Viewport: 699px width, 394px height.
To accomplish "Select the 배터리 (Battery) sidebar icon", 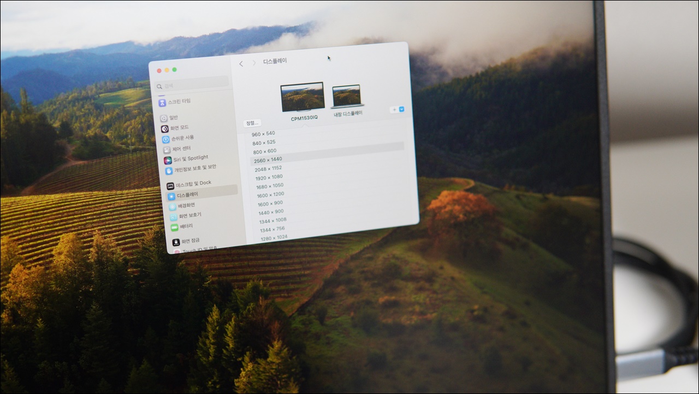I will point(174,227).
